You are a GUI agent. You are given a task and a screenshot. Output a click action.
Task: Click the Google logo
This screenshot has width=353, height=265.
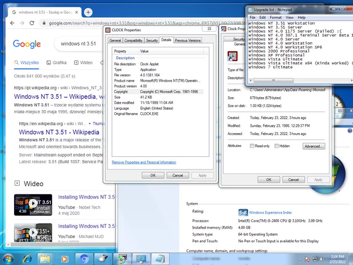[27, 44]
